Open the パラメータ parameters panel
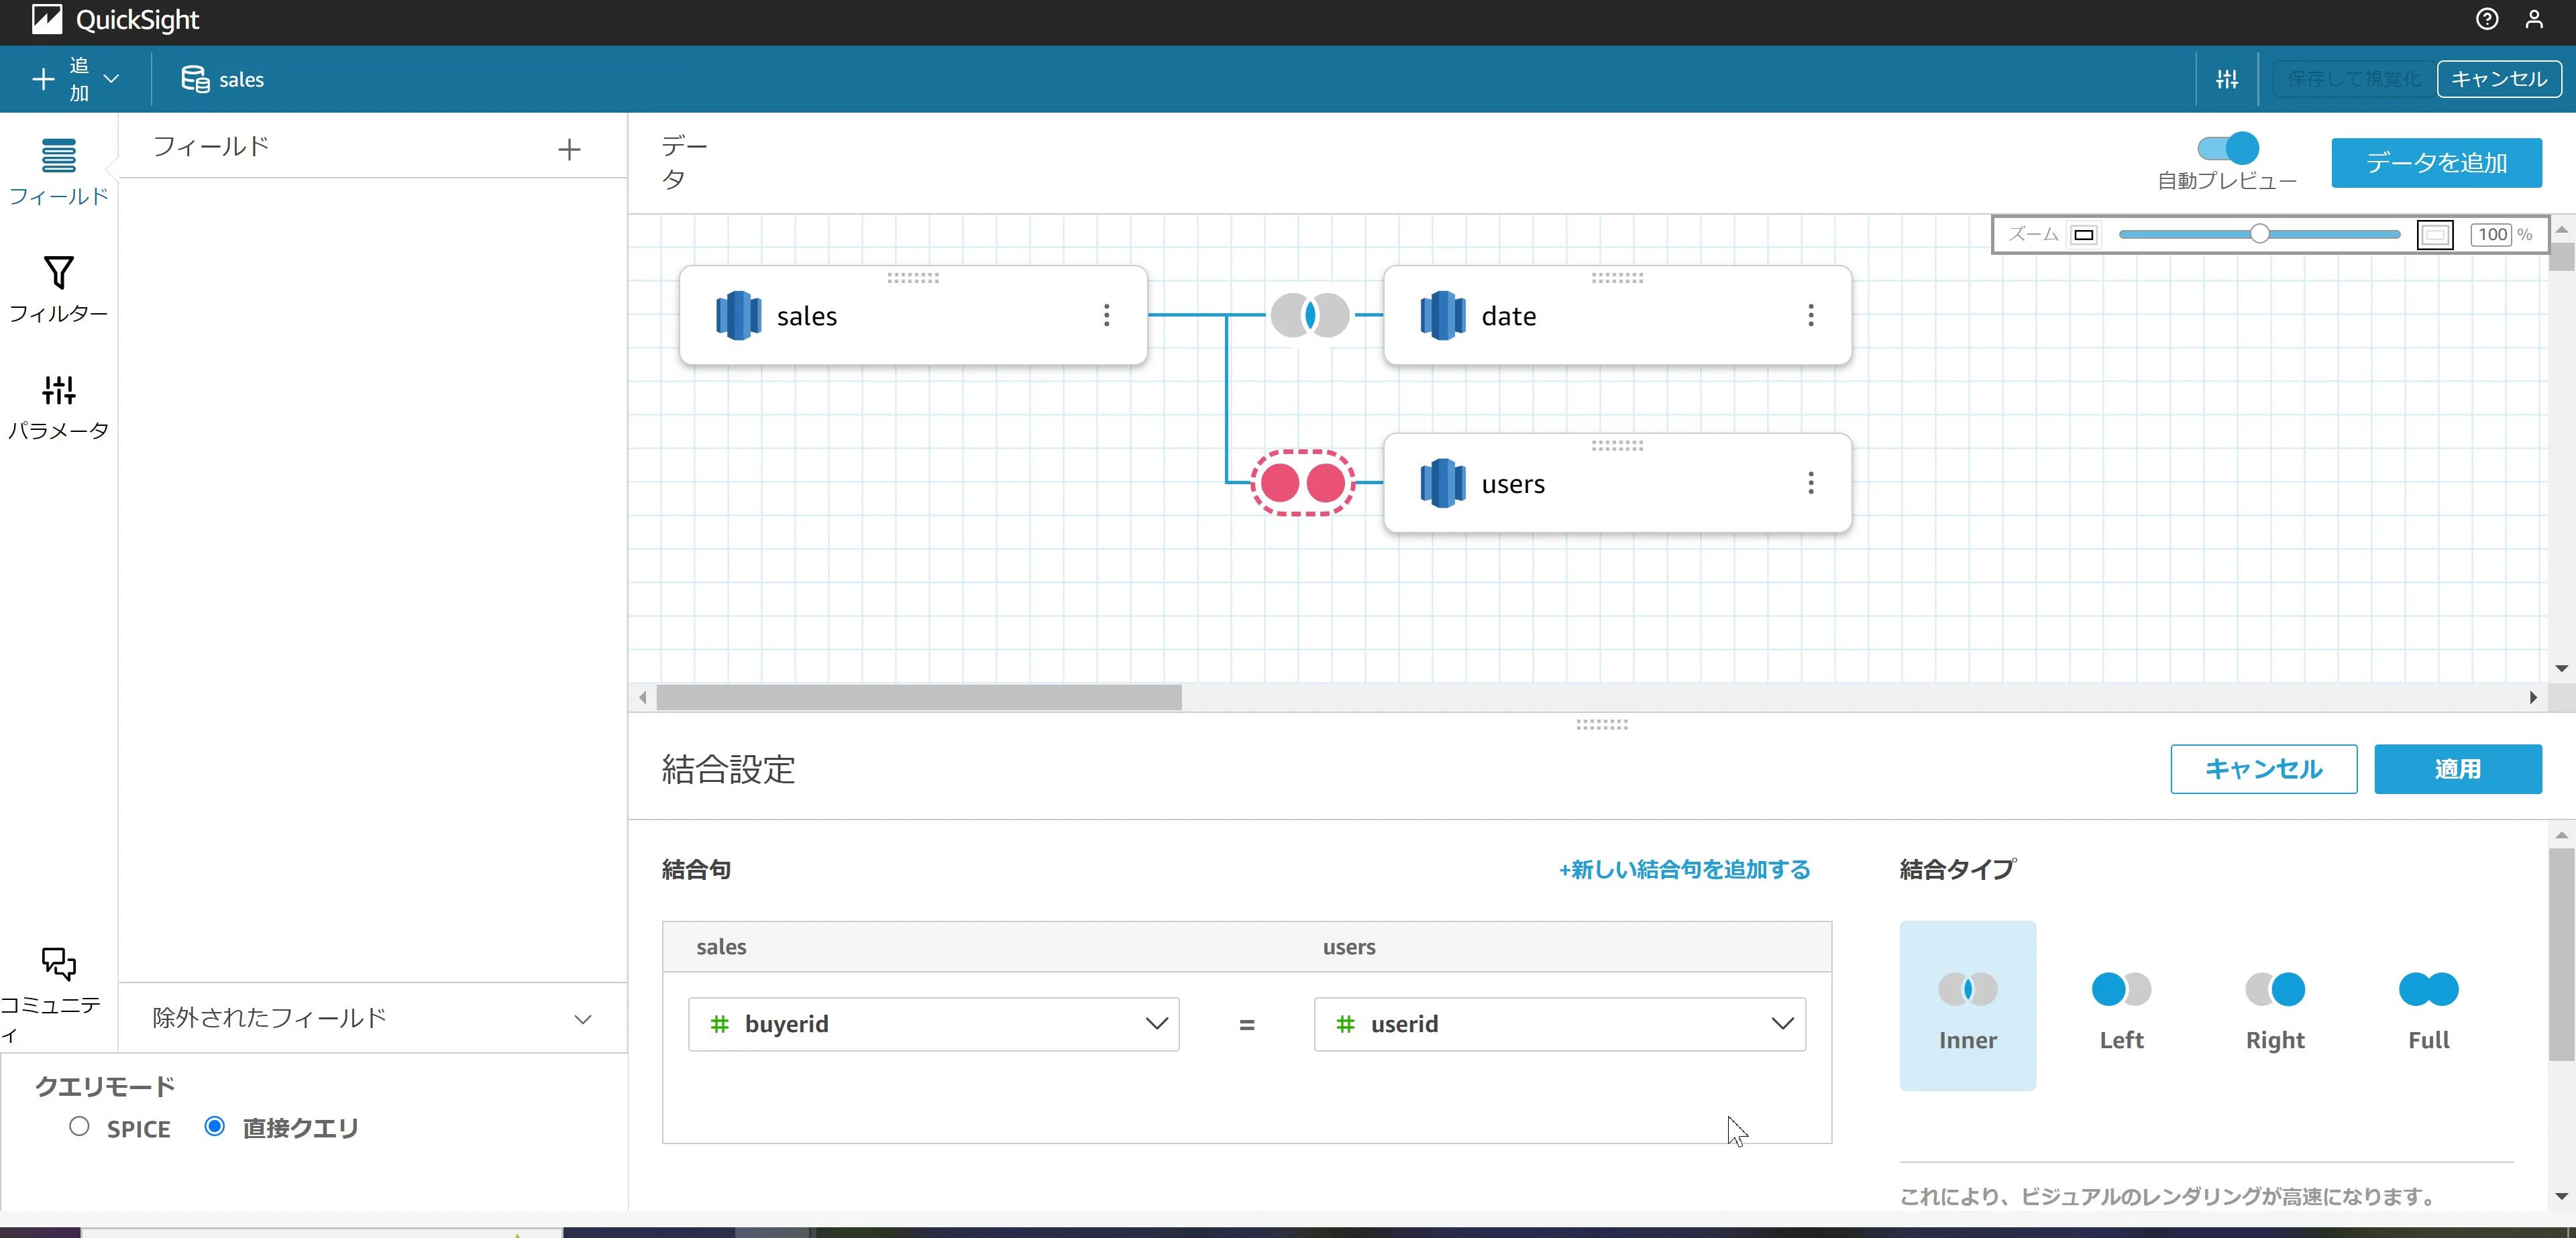 click(58, 407)
